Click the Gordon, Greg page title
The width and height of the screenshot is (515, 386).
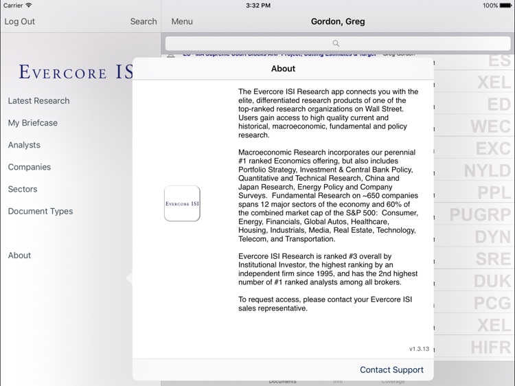tap(338, 21)
